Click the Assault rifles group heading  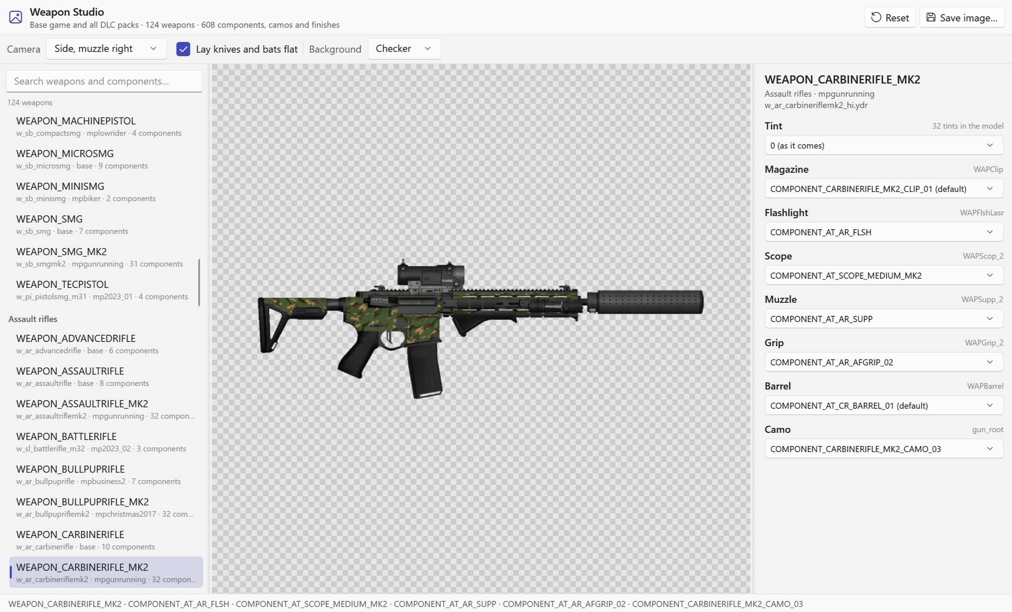click(x=33, y=319)
